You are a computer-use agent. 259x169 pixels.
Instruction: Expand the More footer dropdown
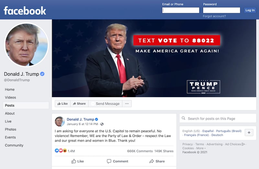[201, 148]
